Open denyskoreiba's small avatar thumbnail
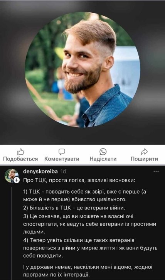 pos(11,175)
